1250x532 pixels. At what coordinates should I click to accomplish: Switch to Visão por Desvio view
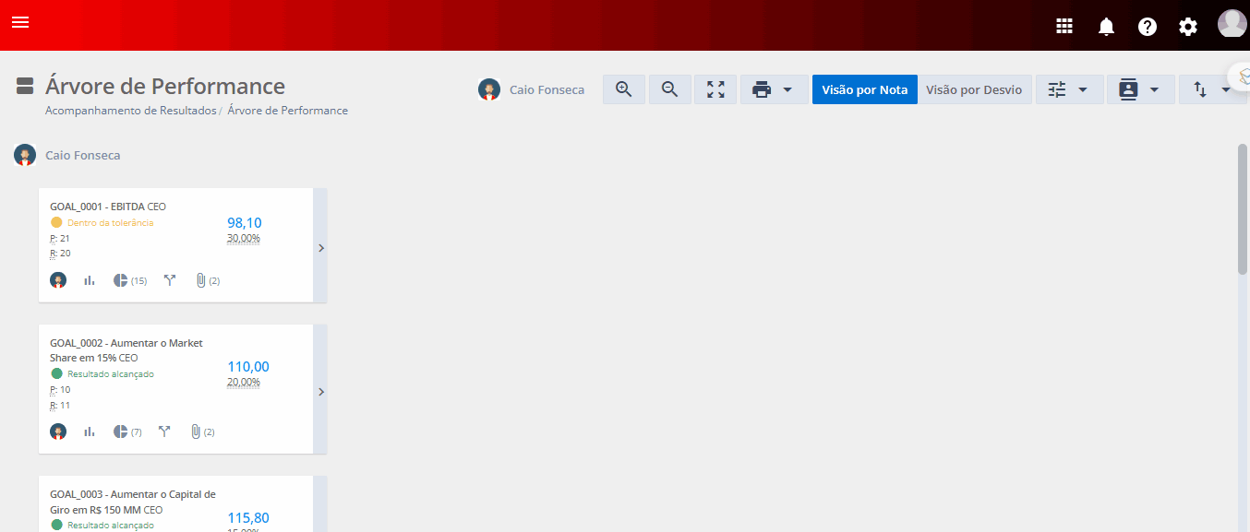coord(974,89)
